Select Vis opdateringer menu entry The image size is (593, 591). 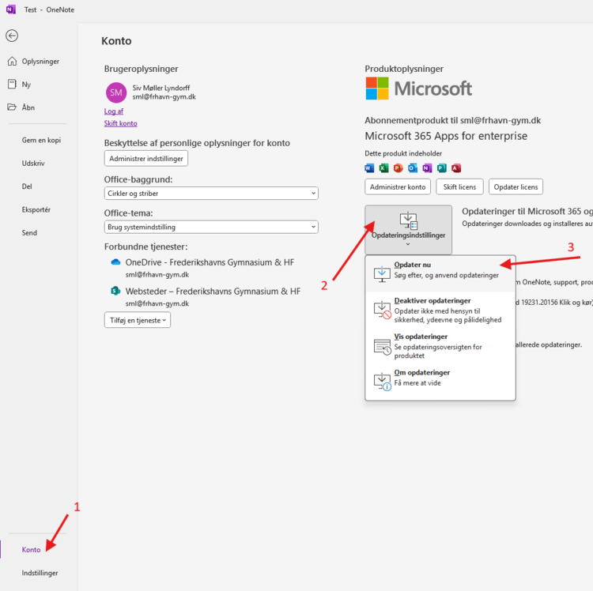(x=440, y=345)
